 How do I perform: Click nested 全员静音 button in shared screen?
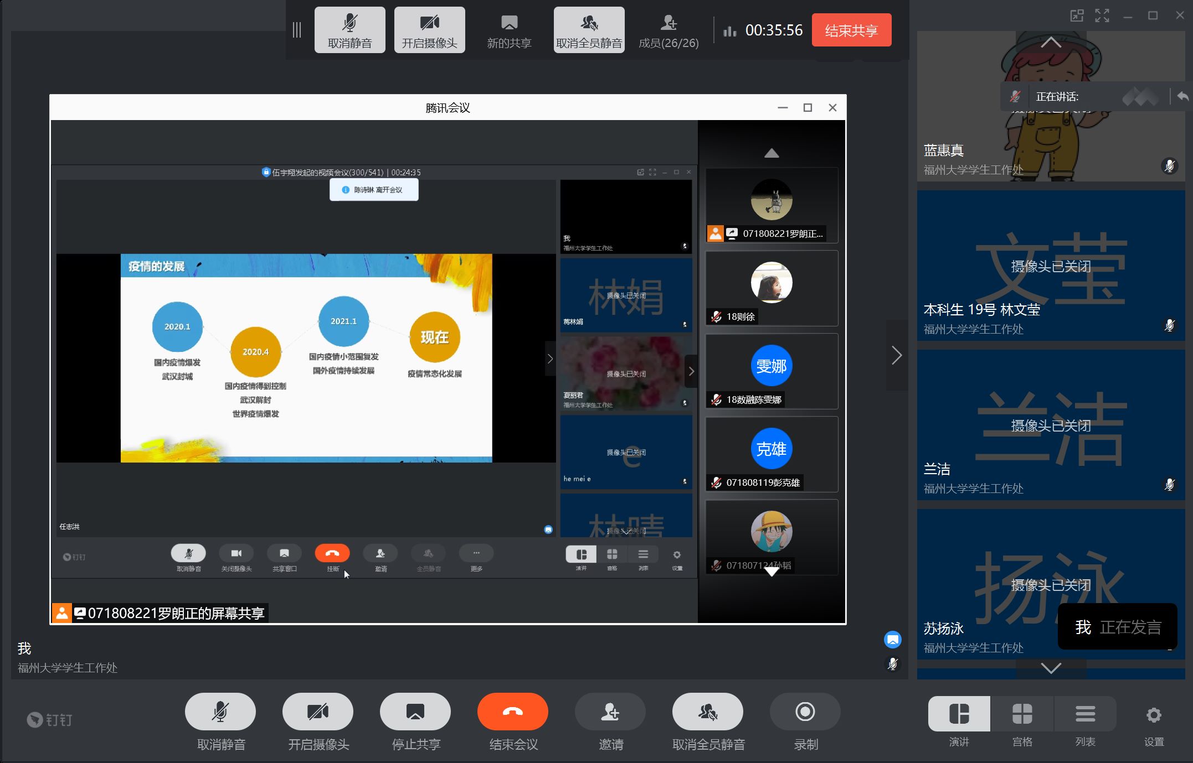[428, 553]
